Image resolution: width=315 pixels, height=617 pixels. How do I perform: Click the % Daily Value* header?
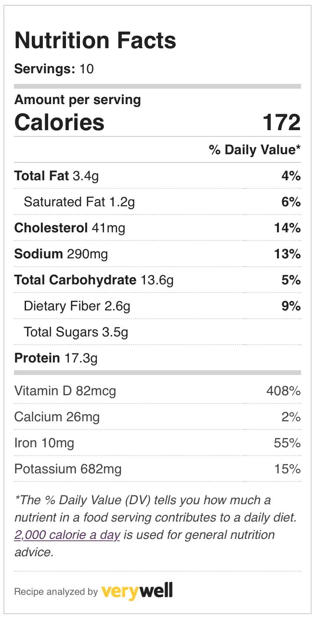point(255,150)
